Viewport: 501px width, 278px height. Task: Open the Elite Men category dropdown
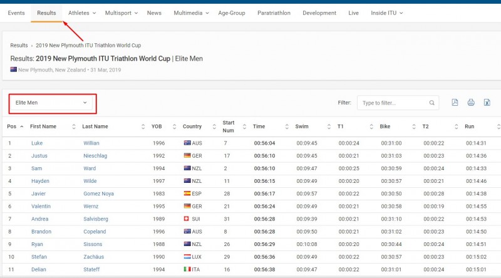click(51, 103)
